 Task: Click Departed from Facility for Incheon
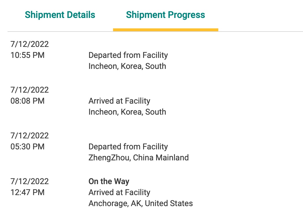coord(128,55)
